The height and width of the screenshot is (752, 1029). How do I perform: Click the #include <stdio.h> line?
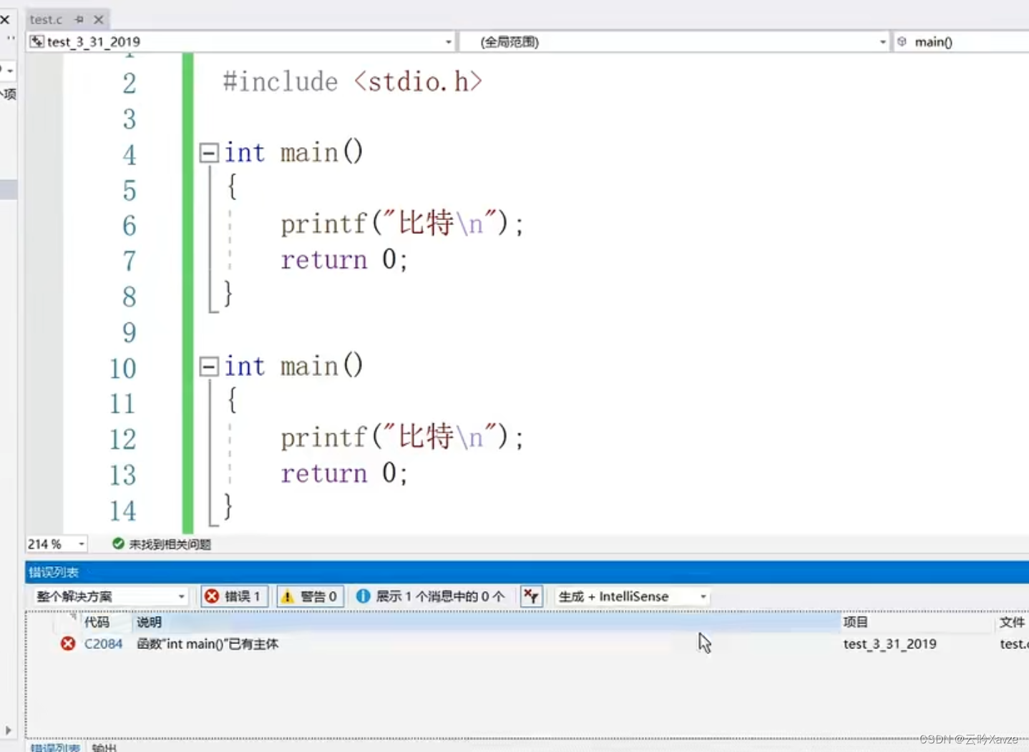[352, 82]
